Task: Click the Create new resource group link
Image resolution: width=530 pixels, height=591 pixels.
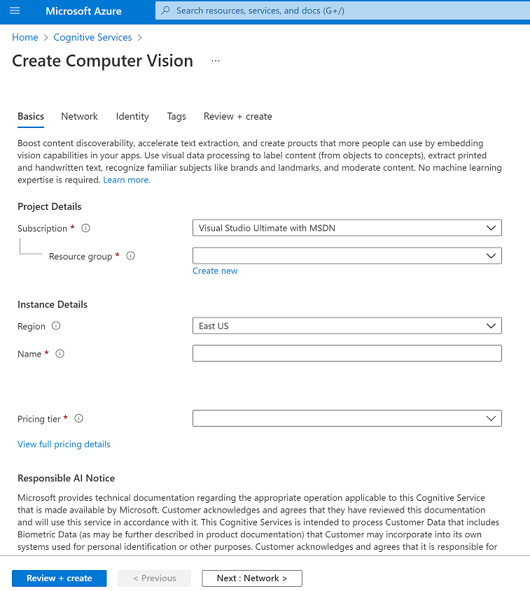Action: coord(215,271)
